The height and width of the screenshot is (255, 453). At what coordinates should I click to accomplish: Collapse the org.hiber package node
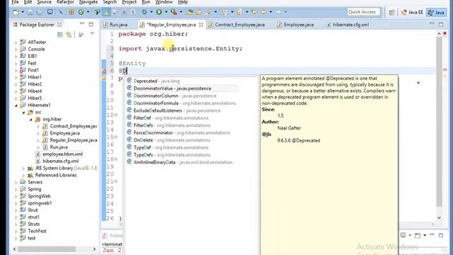tap(31, 119)
